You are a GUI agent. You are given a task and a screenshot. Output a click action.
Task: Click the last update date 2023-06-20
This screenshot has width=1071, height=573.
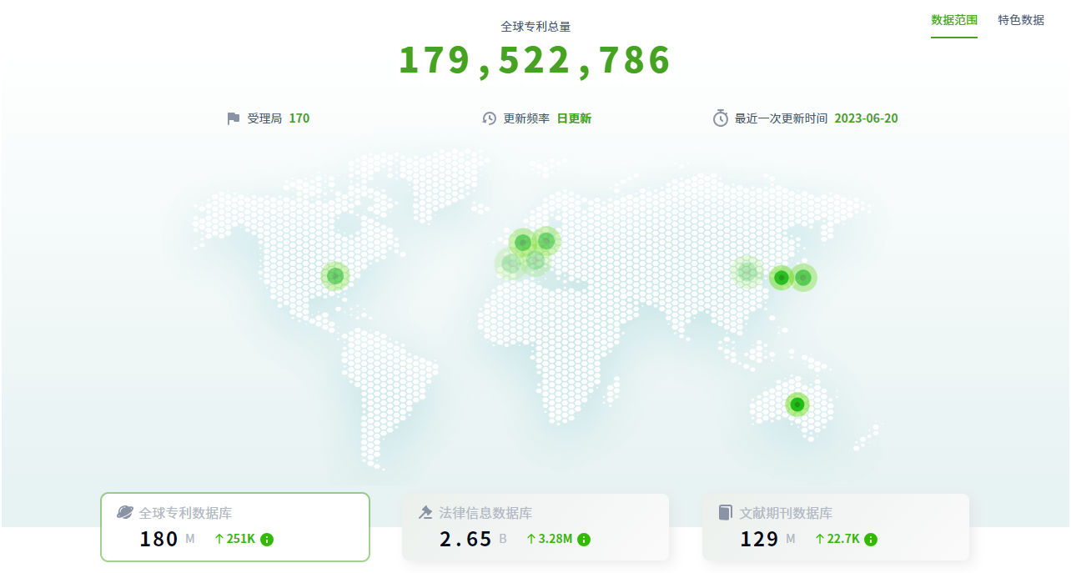coord(866,118)
